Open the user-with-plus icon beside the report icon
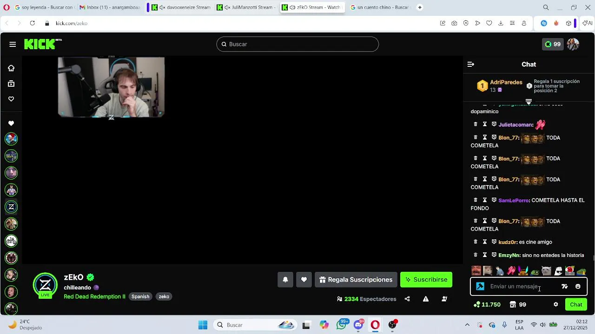595x334 pixels. click(444, 299)
